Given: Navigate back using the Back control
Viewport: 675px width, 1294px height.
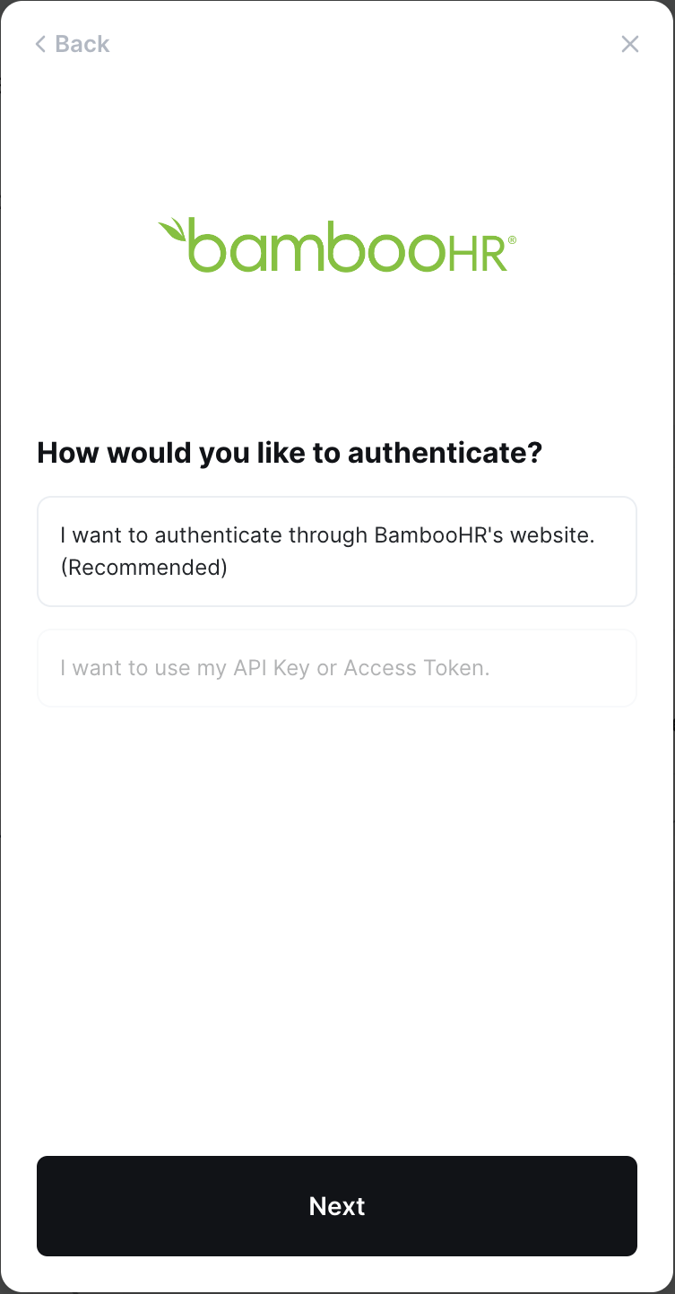Looking at the screenshot, I should click(72, 44).
